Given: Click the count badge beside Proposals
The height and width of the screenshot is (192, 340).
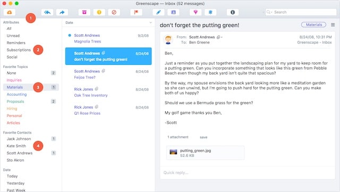Looking at the screenshot, I should click(x=53, y=102).
